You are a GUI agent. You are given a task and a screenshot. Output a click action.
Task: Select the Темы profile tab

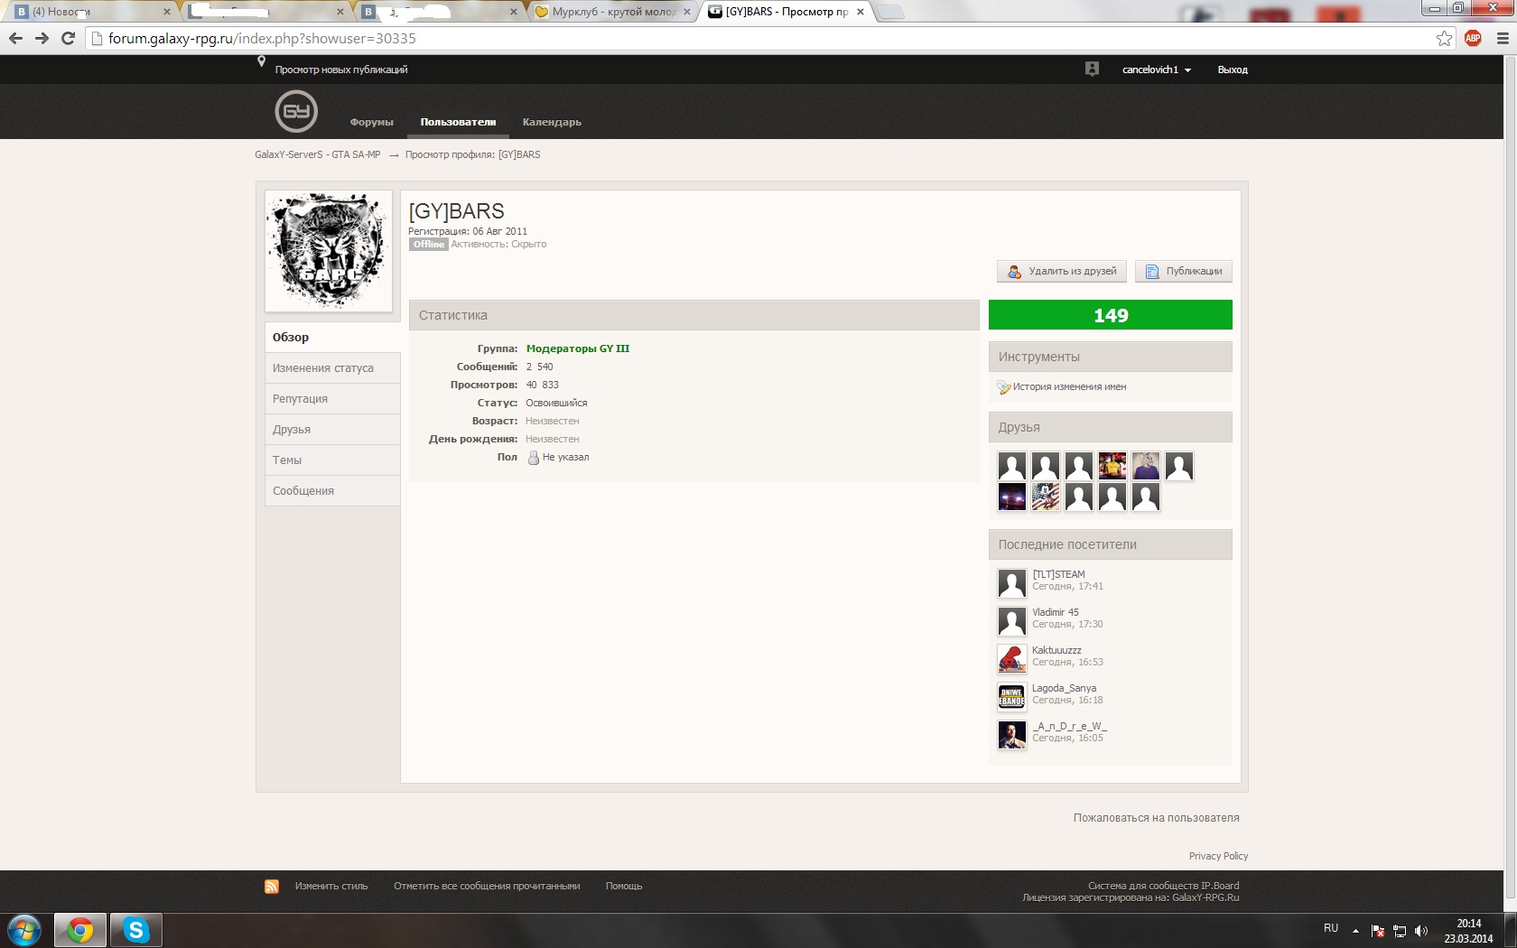pyautogui.click(x=332, y=460)
